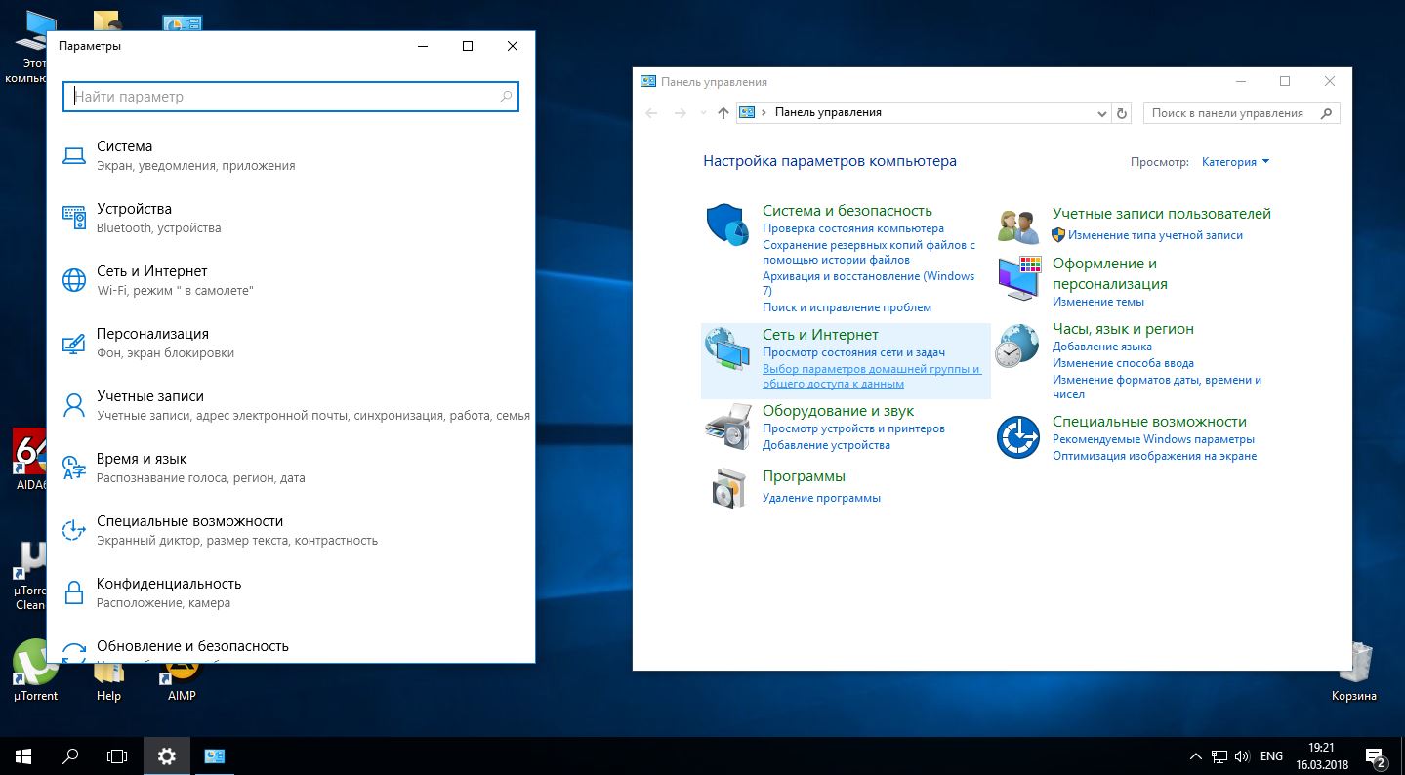Click Просмотр состояния сети и задач
The image size is (1405, 775).
click(853, 352)
